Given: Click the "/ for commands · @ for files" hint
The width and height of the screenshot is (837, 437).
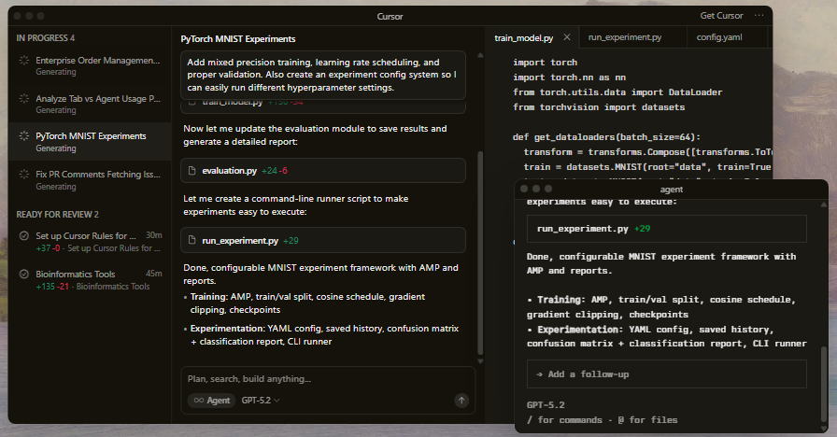Looking at the screenshot, I should click(602, 420).
